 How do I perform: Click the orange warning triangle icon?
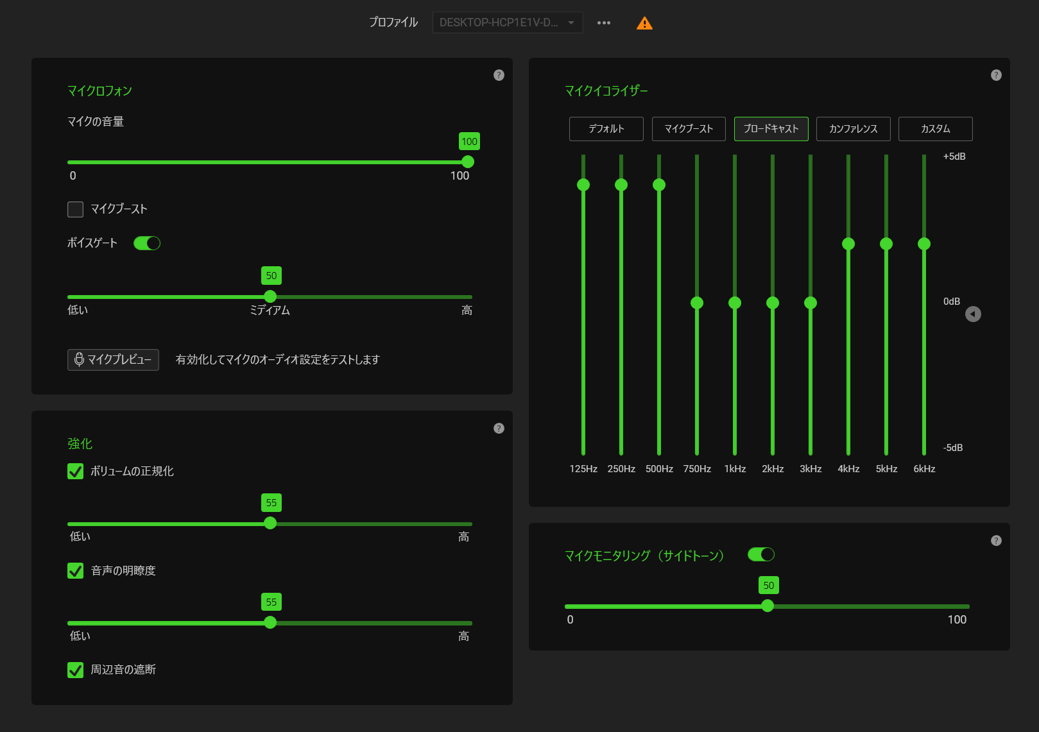[644, 23]
